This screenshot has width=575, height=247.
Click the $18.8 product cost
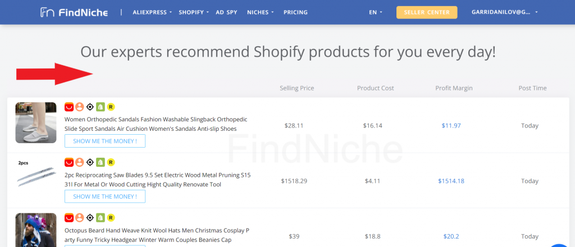click(x=373, y=236)
